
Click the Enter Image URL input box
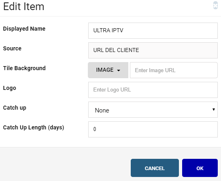coord(174,70)
